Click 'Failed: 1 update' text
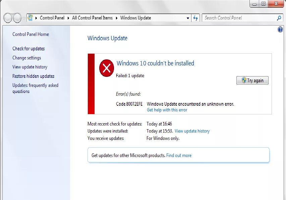This screenshot has height=200, width=286. click(x=130, y=76)
